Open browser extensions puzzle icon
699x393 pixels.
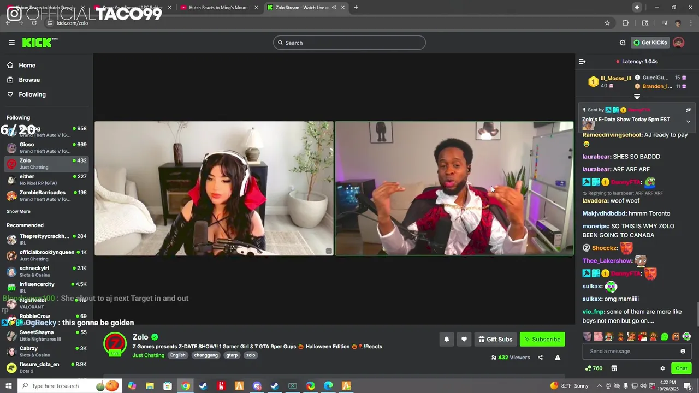(626, 23)
